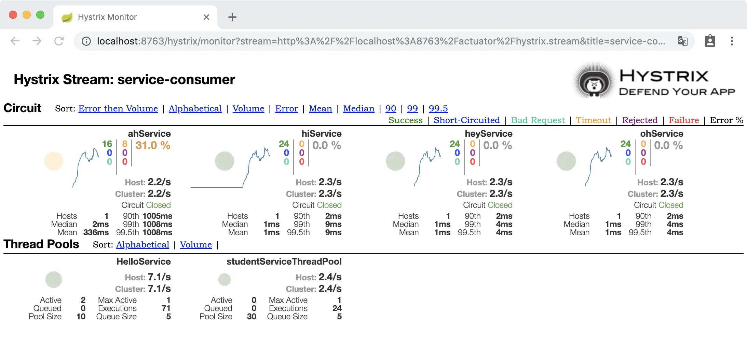
Task: Sort thread pools by Volume
Action: coord(196,245)
